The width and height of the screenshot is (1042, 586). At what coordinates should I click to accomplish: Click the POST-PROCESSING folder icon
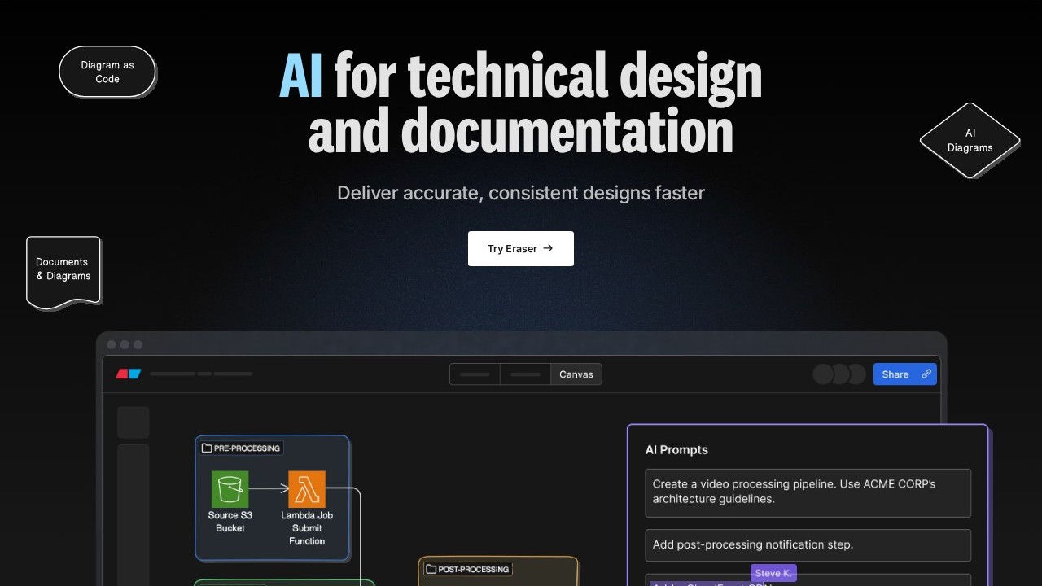[x=431, y=570]
